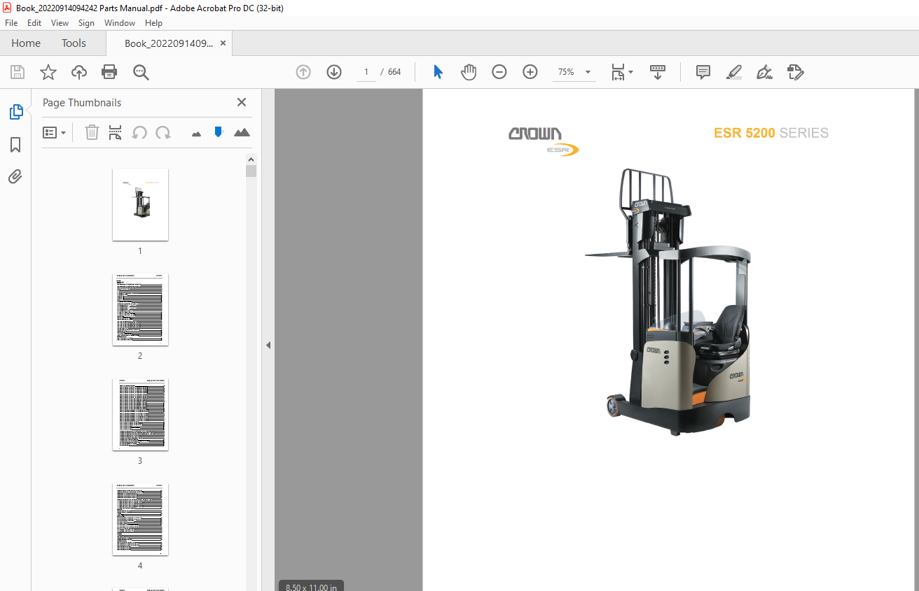
Task: Enlarge thumbnails with large mountain icon
Action: tap(242, 132)
